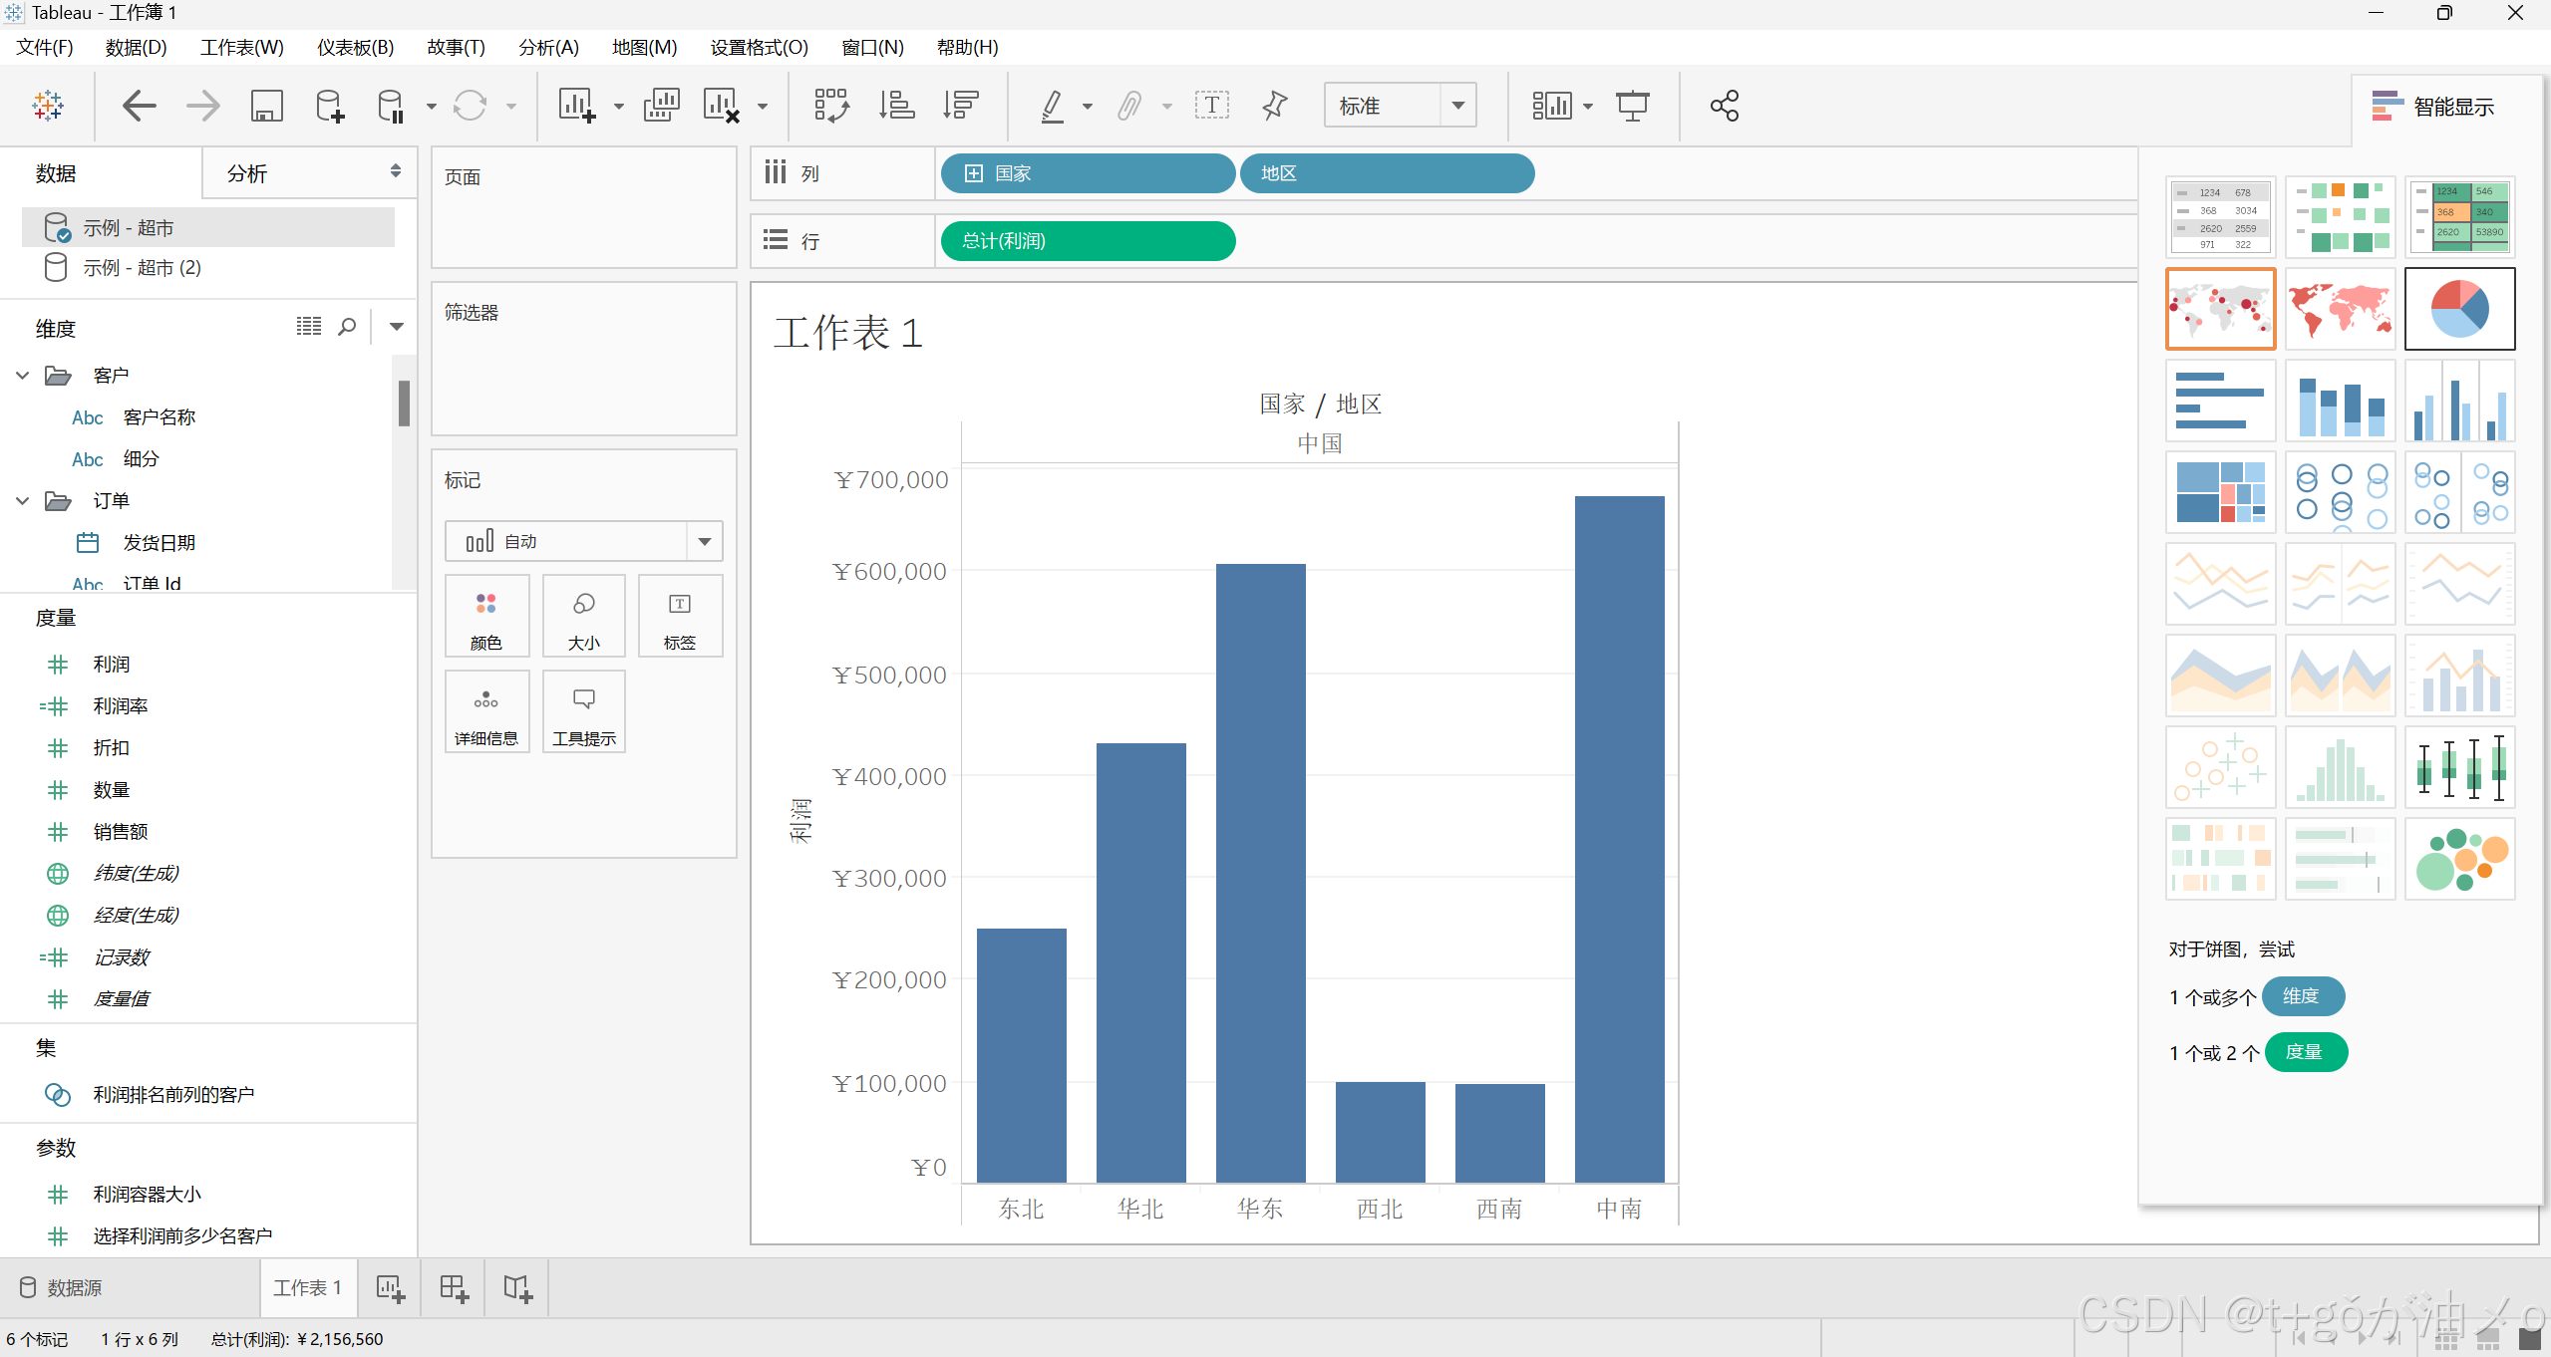The width and height of the screenshot is (2551, 1357).
Task: Sort ascending using the toolbar icon
Action: 896,106
